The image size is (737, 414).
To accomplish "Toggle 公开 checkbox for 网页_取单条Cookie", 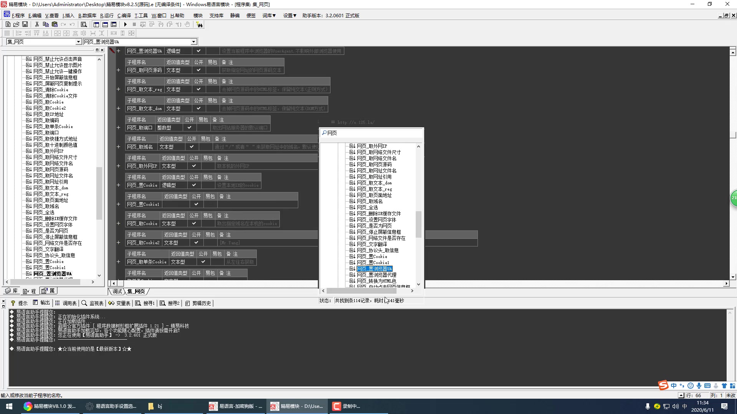I will click(x=203, y=262).
